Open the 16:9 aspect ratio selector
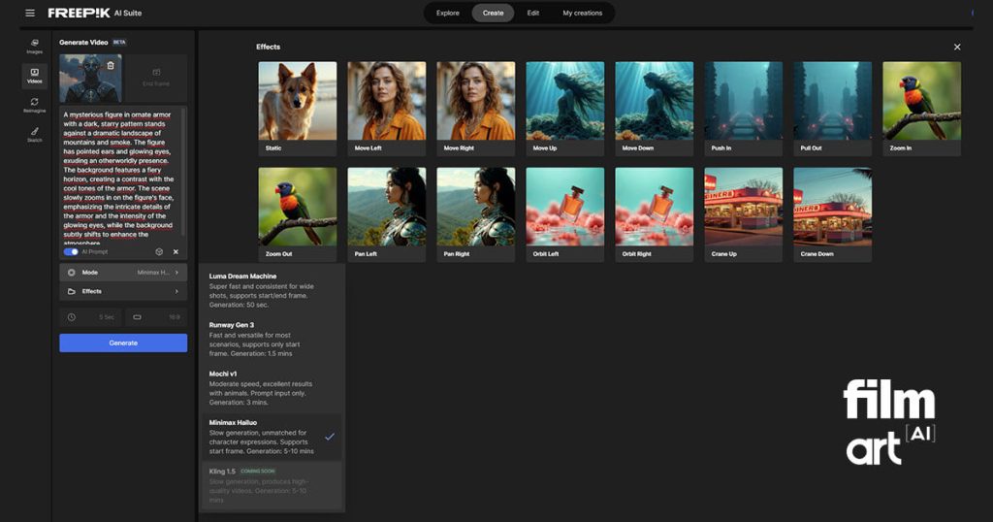Screen dimensions: 993x522 (156, 316)
